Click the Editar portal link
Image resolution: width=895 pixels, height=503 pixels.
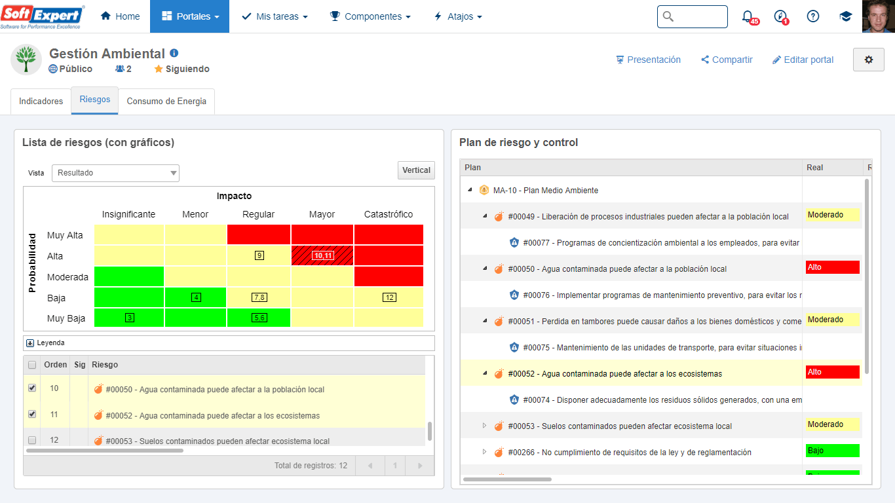[x=803, y=60]
